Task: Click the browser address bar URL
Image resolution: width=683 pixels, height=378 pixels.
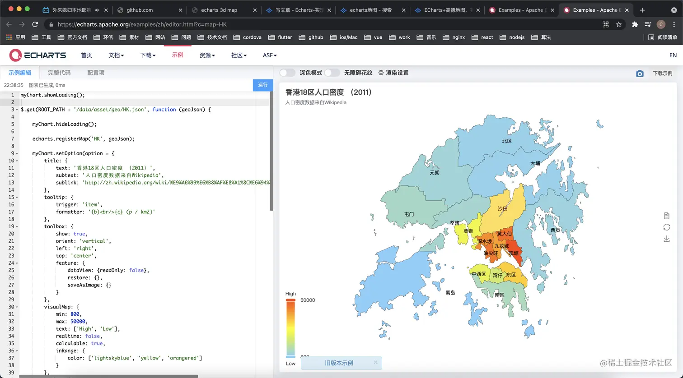Action: click(142, 24)
